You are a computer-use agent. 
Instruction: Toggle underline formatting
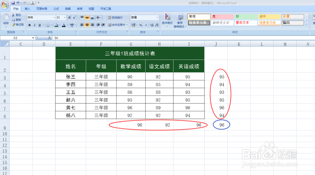[40, 25]
